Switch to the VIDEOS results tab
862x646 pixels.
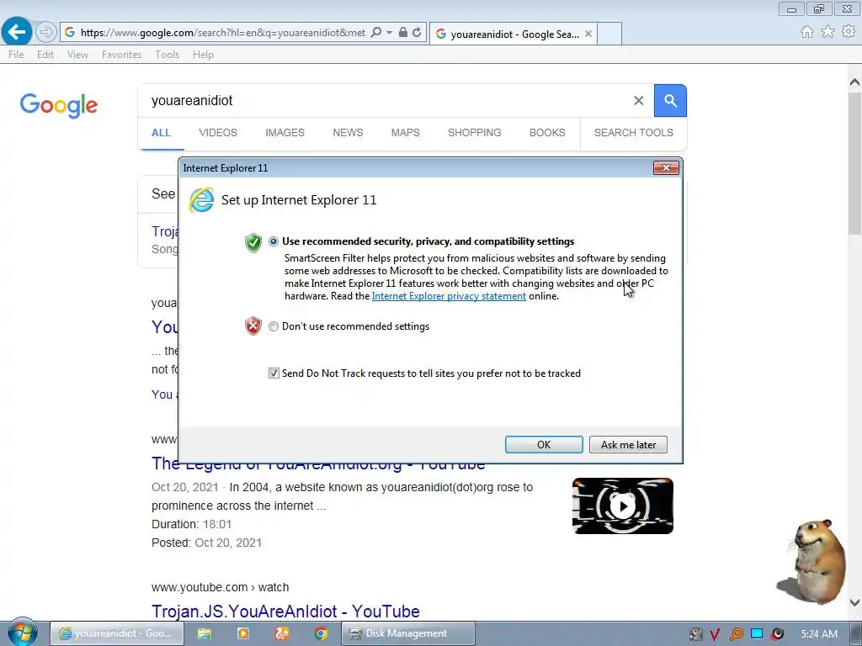coord(218,133)
